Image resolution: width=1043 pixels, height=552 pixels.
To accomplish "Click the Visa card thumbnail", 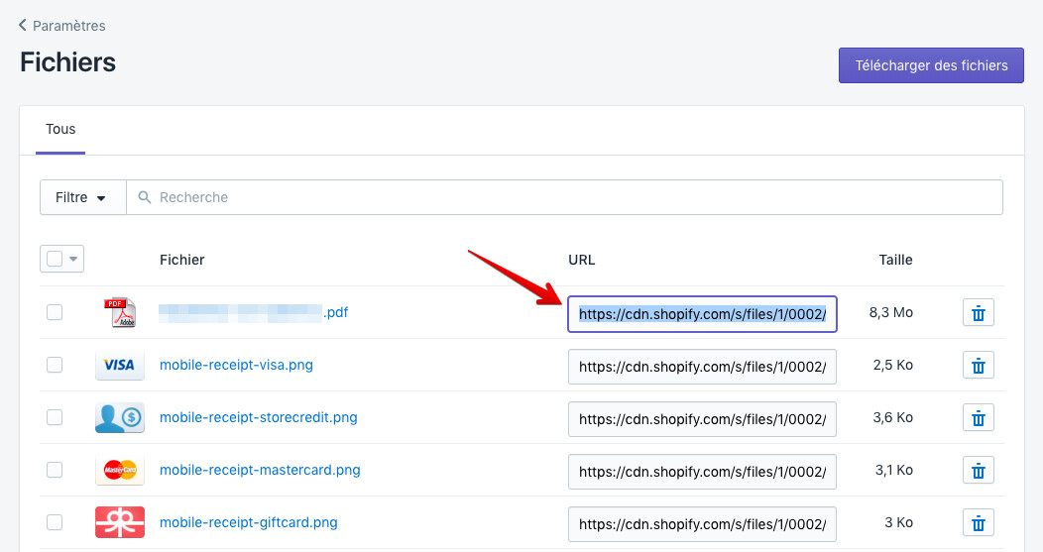I will [x=119, y=366].
